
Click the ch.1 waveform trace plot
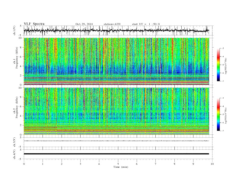(x=116, y=30)
